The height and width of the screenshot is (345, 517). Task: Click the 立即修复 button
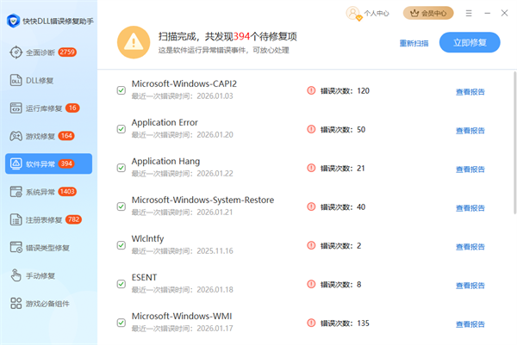[469, 42]
